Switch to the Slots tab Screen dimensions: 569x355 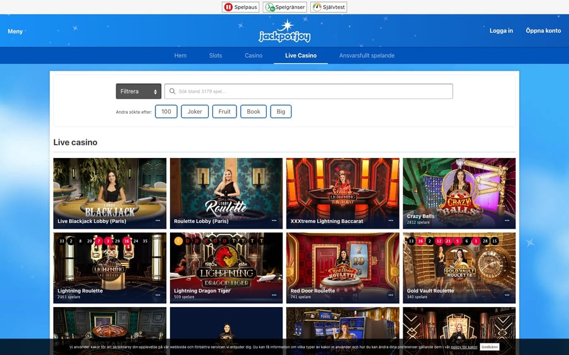tap(216, 56)
